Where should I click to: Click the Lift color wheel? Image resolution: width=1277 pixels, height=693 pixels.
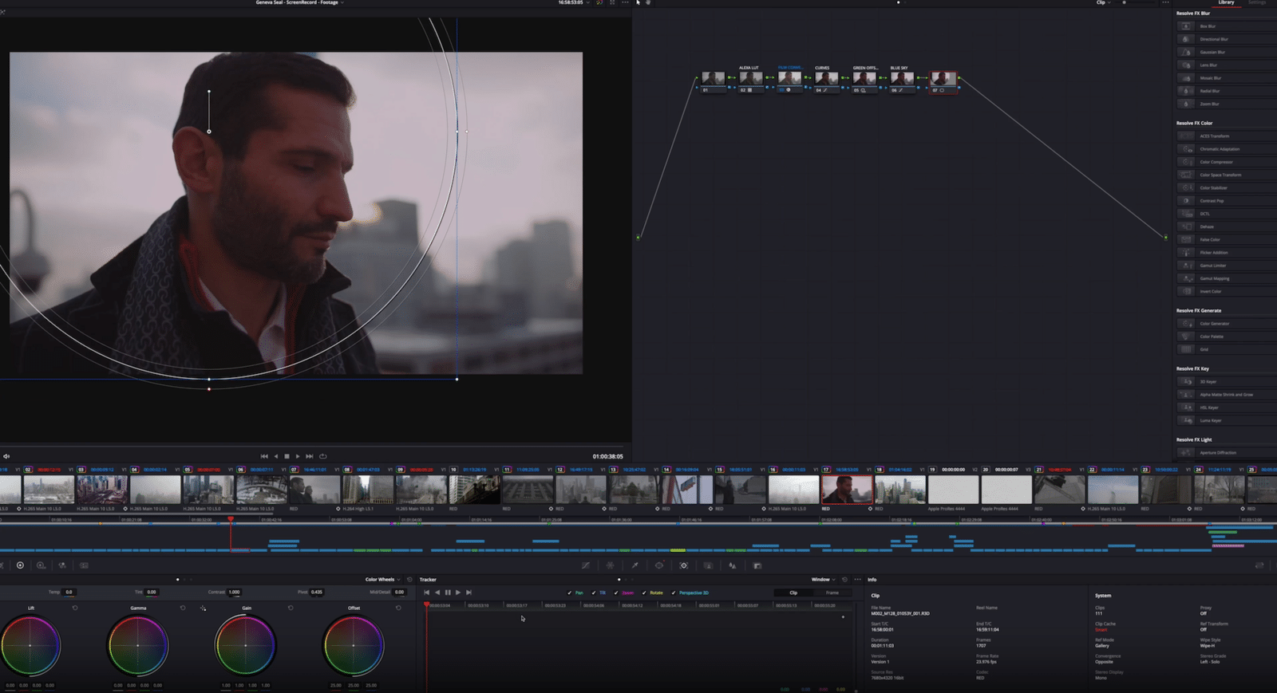coord(30,645)
